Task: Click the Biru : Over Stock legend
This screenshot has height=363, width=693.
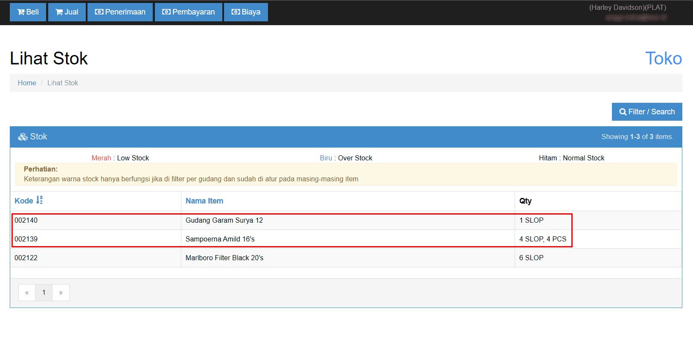Action: point(346,158)
